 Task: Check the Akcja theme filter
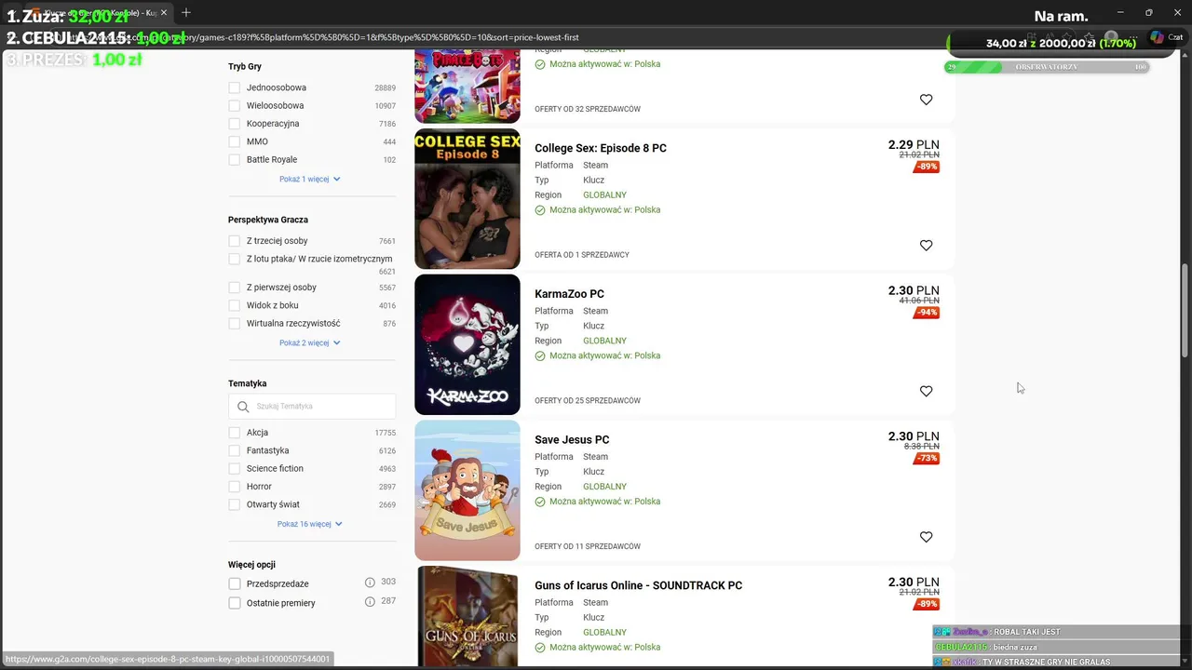(x=235, y=433)
